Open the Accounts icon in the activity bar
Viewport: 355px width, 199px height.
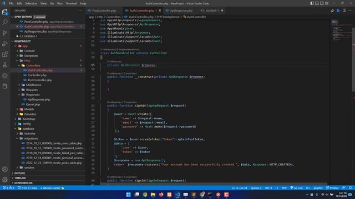(x=5, y=169)
